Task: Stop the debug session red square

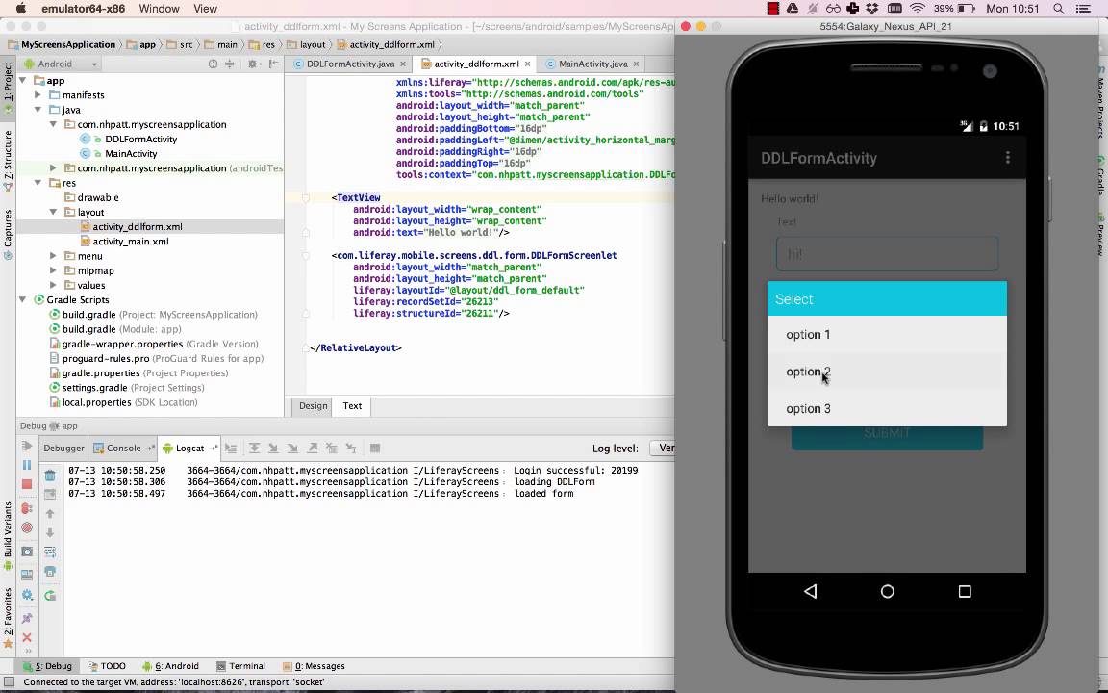Action: [x=27, y=484]
